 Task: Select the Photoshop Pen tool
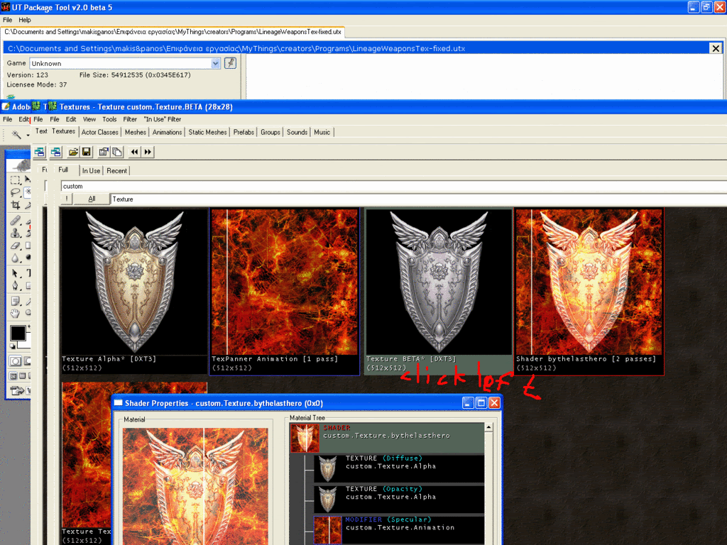(16, 286)
